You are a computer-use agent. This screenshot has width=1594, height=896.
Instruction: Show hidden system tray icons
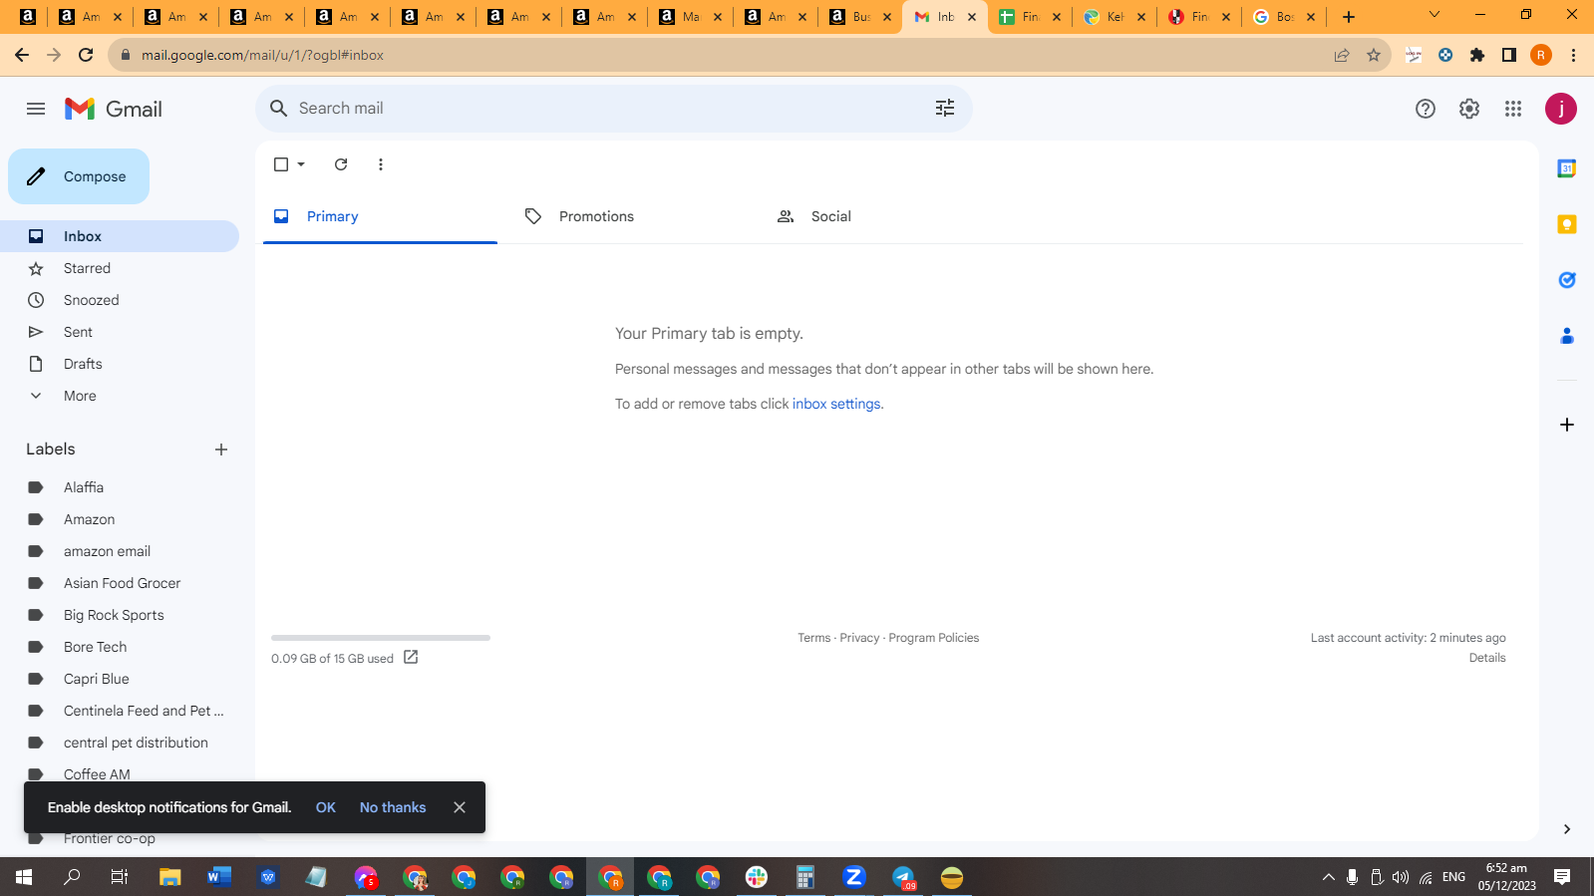point(1328,877)
